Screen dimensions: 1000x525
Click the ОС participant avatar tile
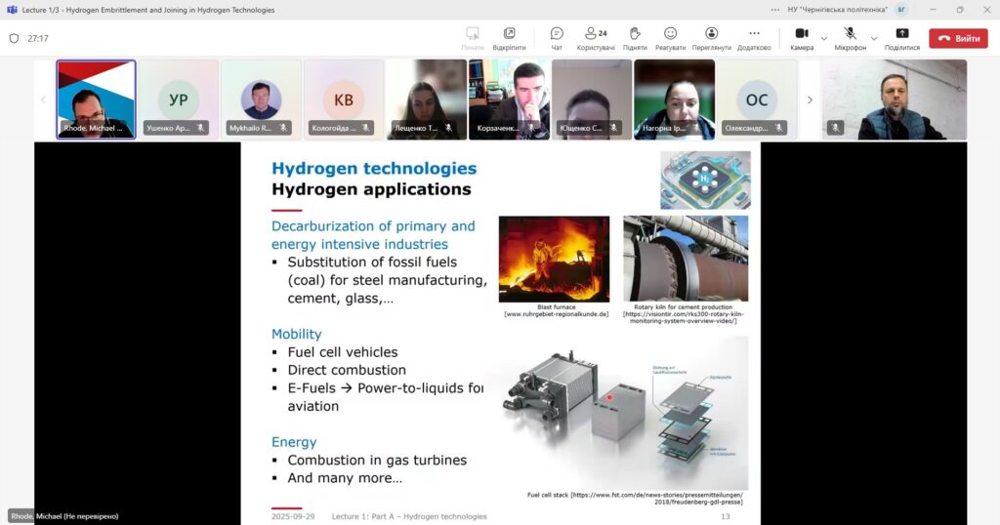[x=756, y=99]
